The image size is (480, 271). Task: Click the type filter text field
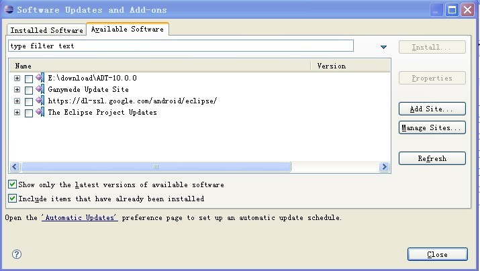click(181, 46)
